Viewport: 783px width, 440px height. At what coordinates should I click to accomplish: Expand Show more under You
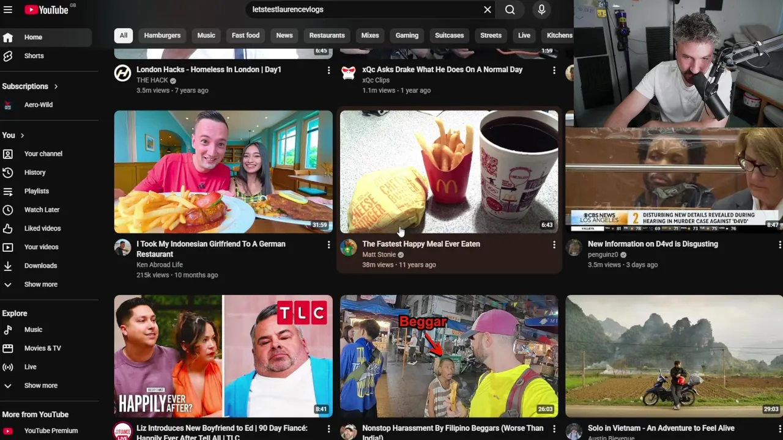[x=46, y=284]
